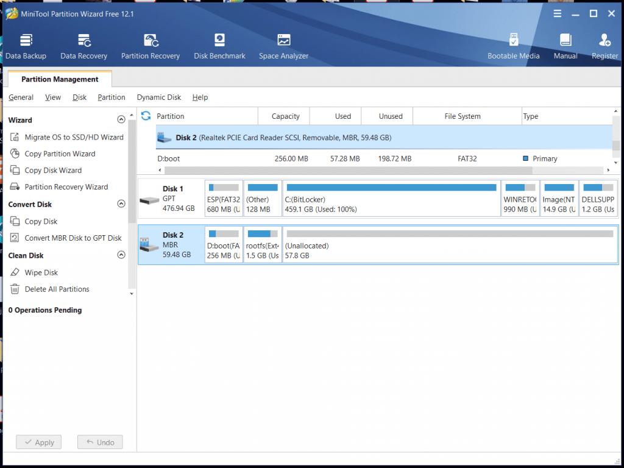Collapse the Convert Disk section
This screenshot has height=468, width=624.
tap(121, 204)
